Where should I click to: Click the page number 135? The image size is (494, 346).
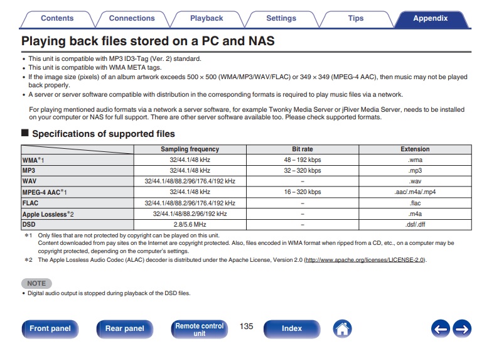[246, 327]
